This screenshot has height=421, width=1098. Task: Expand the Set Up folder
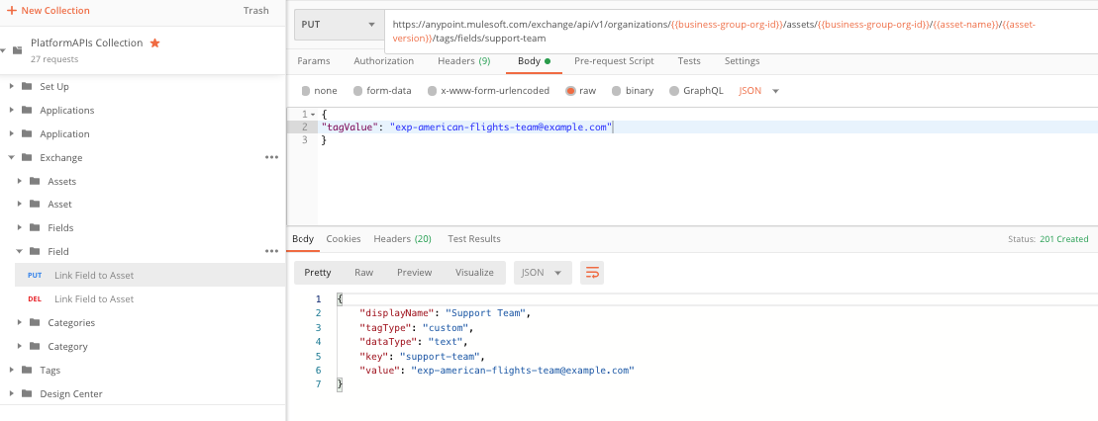pyautogui.click(x=11, y=87)
